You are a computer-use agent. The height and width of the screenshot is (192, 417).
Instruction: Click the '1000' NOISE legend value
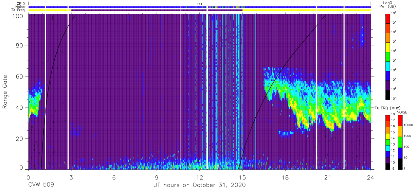point(408,136)
